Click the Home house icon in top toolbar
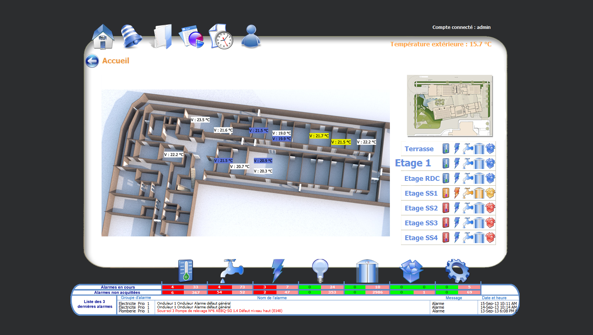Viewport: 593px width, 335px height. point(103,37)
